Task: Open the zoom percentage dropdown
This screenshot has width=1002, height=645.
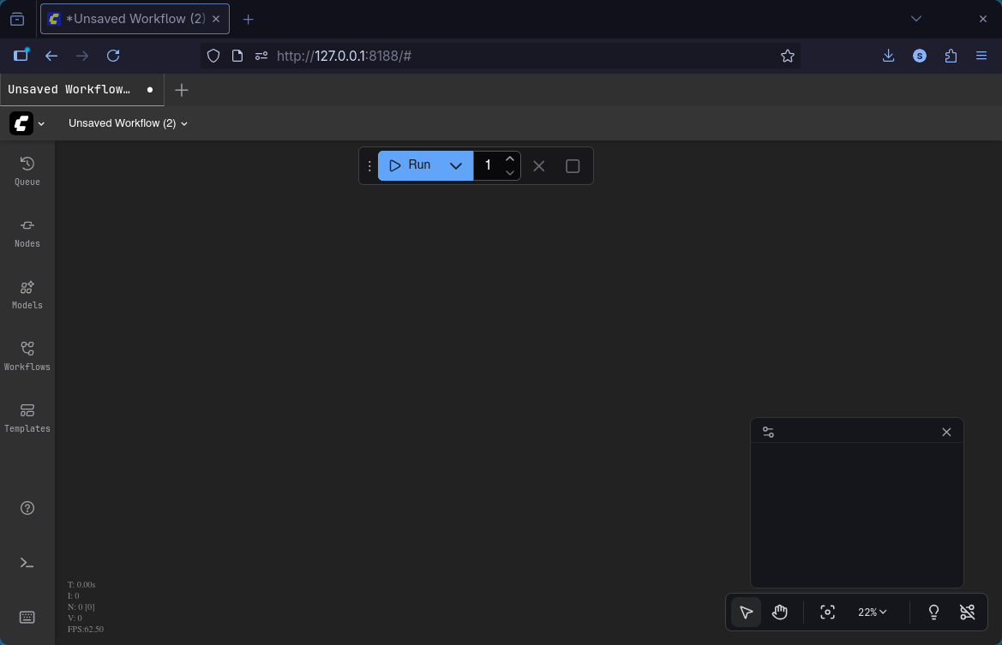Action: pos(872,612)
